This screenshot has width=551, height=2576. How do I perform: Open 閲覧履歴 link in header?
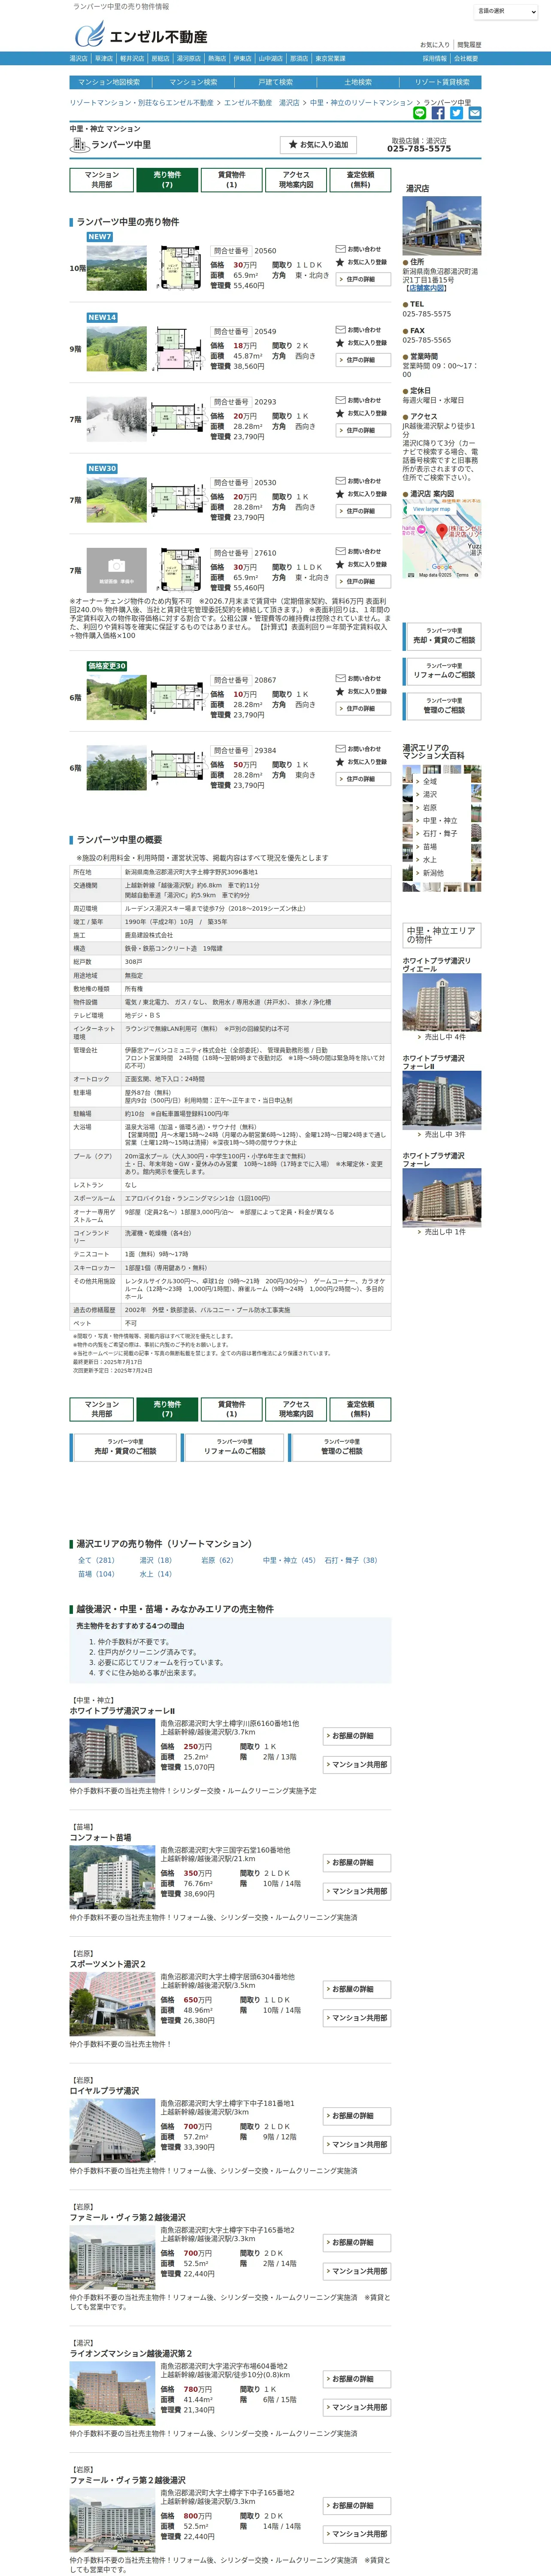tap(469, 45)
